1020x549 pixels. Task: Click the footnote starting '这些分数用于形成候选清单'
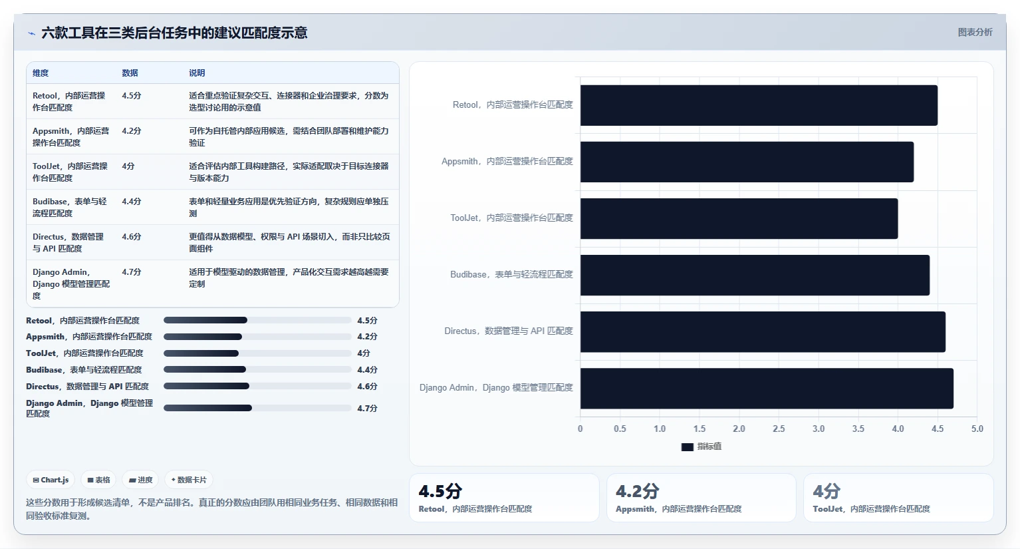(211, 509)
